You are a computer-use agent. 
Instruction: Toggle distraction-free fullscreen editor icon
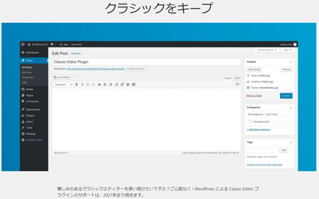click(237, 84)
